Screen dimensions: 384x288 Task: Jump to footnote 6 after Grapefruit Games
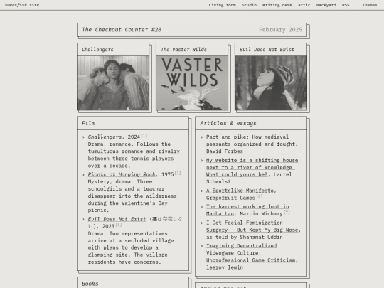[x=260, y=196]
